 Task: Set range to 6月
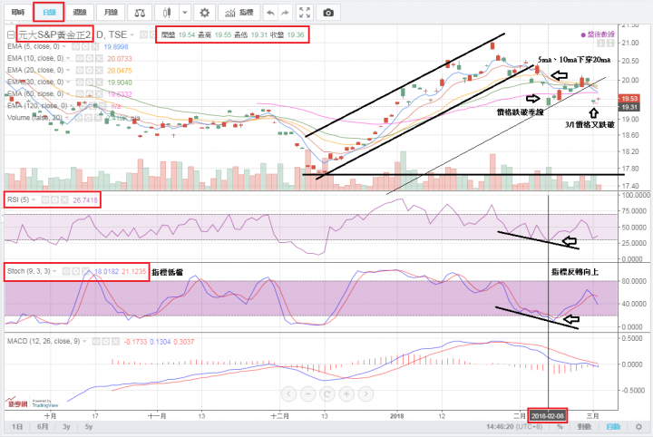pyautogui.click(x=43, y=427)
